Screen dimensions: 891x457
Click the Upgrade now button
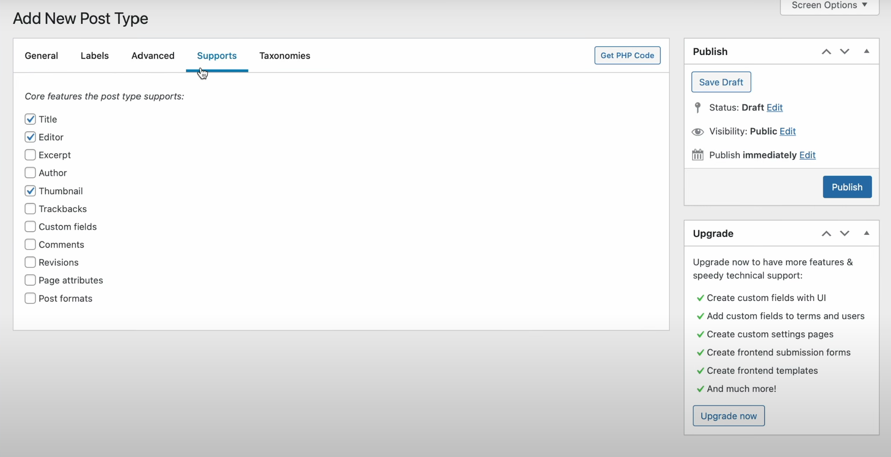(728, 416)
